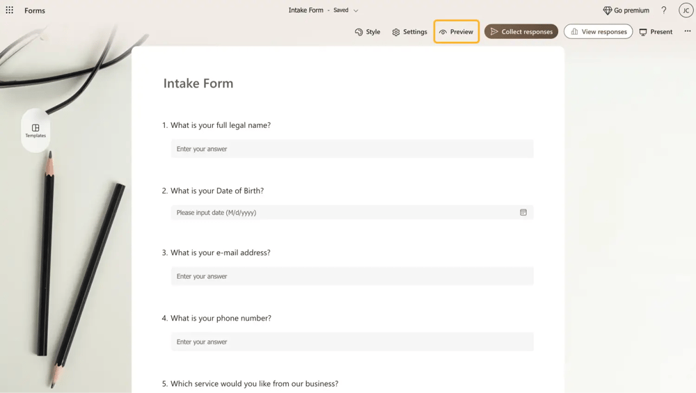Image resolution: width=696 pixels, height=393 pixels.
Task: Open the more options ellipsis menu
Action: [x=688, y=31]
